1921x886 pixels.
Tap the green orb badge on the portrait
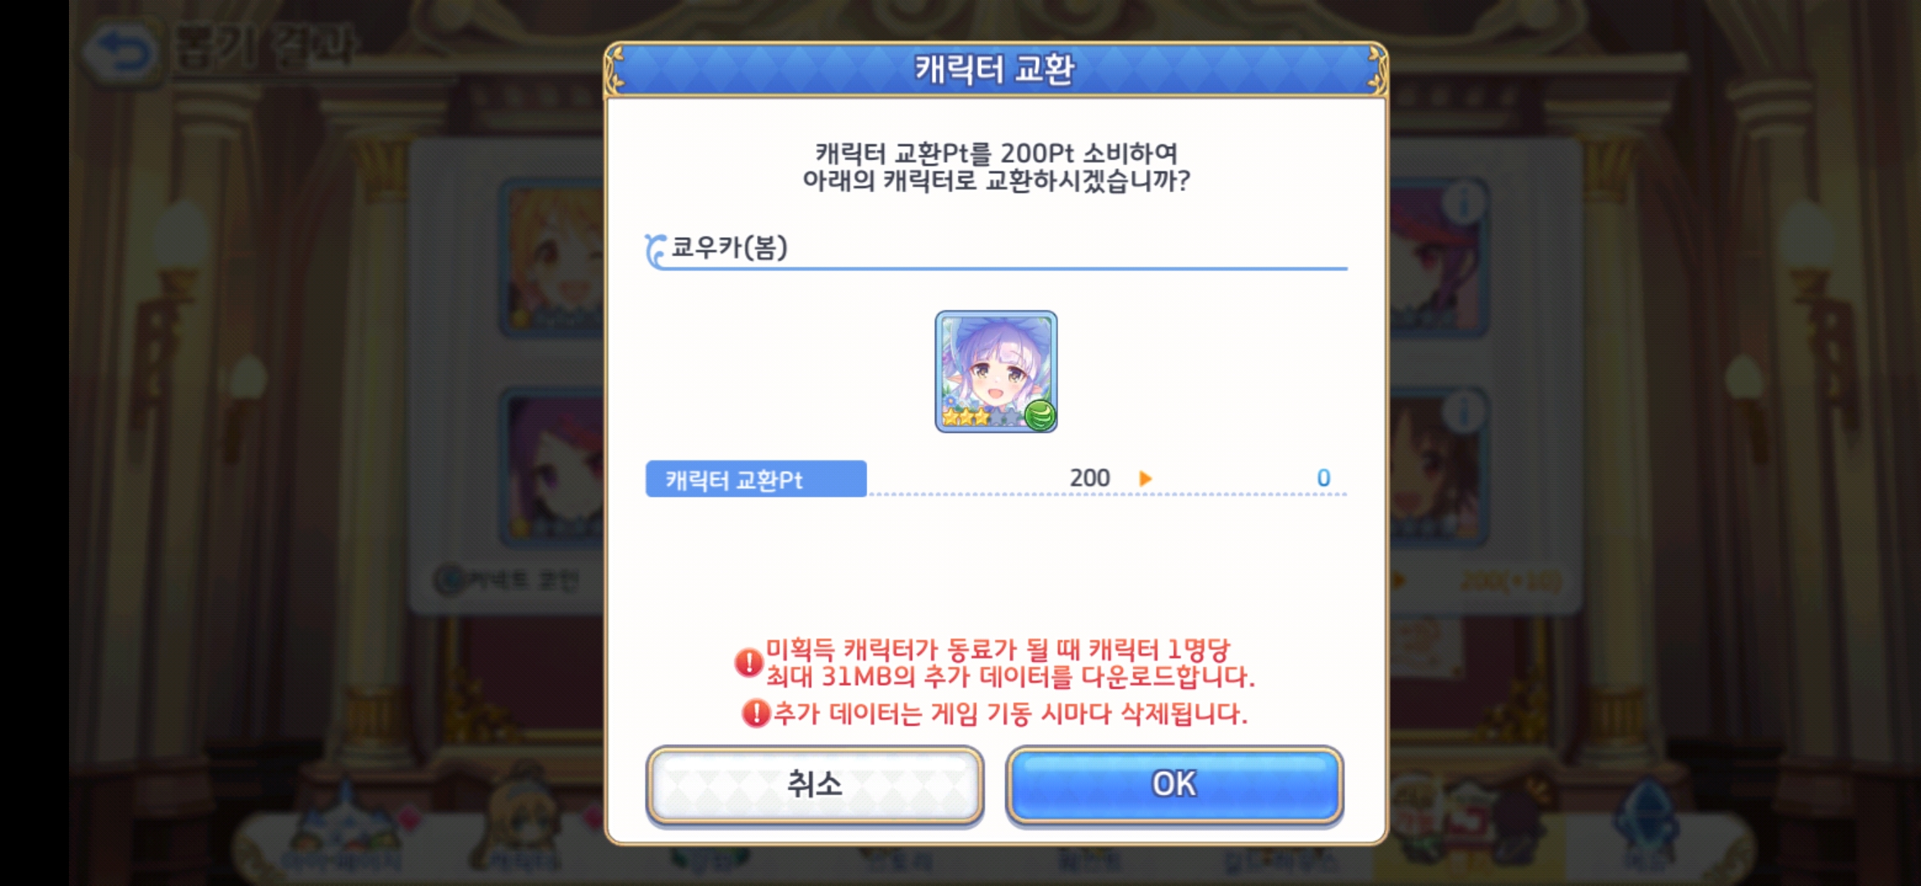tap(1039, 415)
